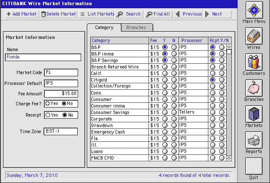Viewport: 270px width, 183px height.
Task: Select receipt Y for Corporate row
Action: pos(213,119)
